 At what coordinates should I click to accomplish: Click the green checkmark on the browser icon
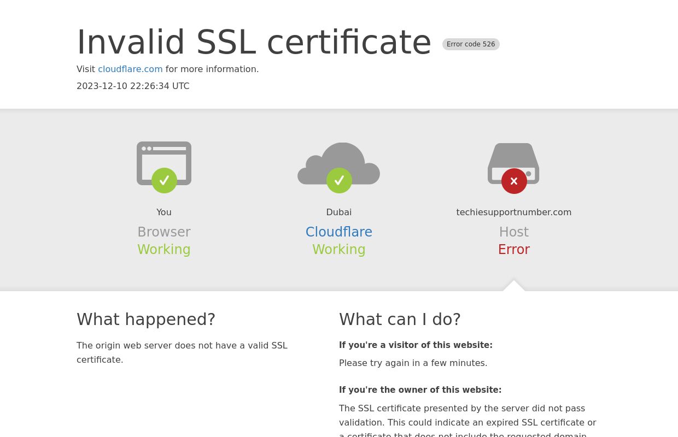pyautogui.click(x=165, y=181)
